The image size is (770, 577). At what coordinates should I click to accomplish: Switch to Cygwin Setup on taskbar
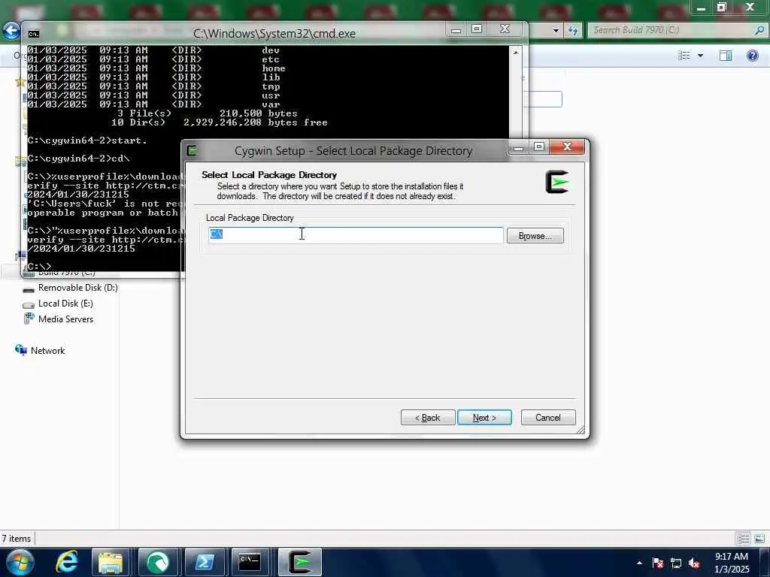tap(299, 562)
